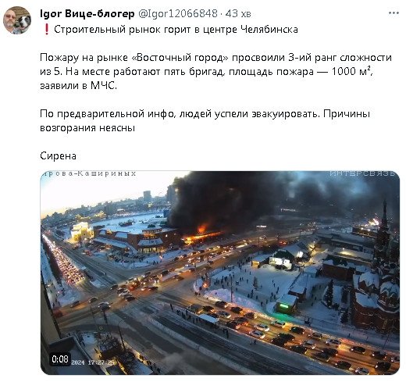Click the paragraph about evacuating people
The height and width of the screenshot is (382, 406).
tap(205, 120)
